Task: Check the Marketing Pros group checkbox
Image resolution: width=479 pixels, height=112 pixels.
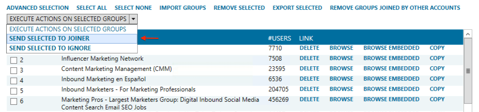Action: tap(14, 101)
